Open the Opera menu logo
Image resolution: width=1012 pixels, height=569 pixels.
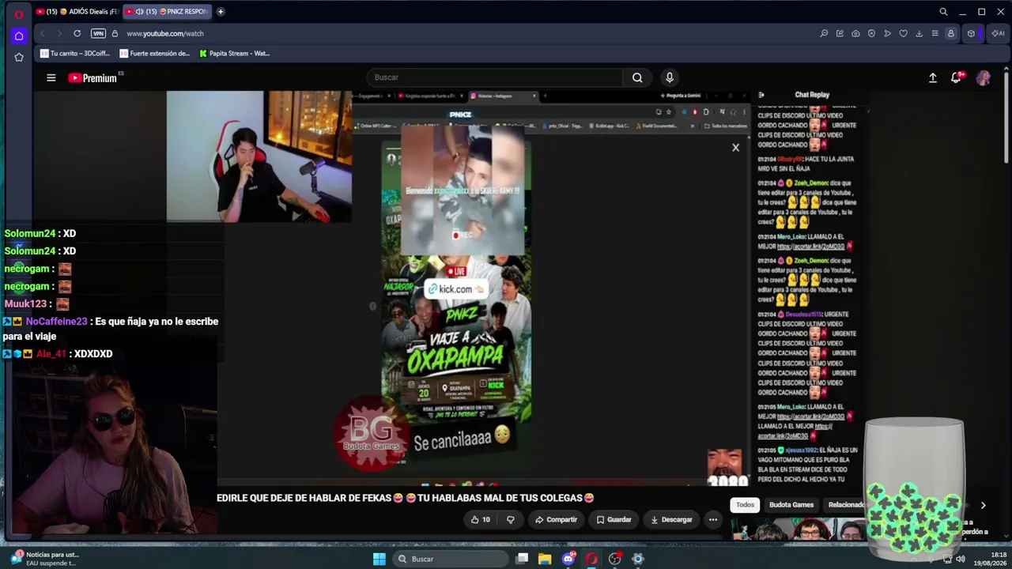[19, 13]
